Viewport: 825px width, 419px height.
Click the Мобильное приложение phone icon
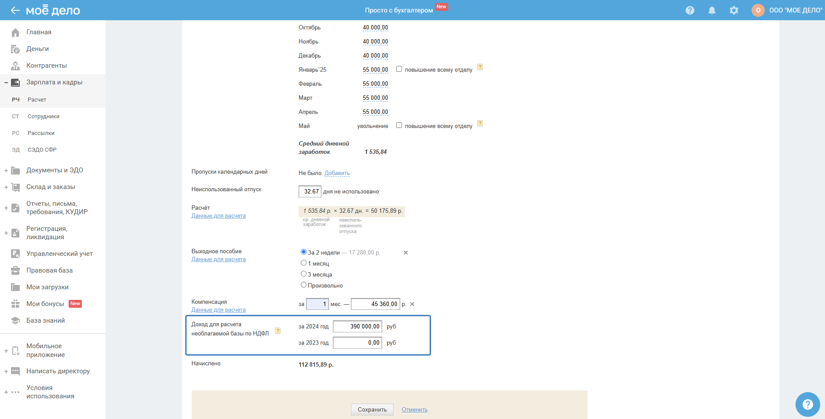(x=15, y=350)
